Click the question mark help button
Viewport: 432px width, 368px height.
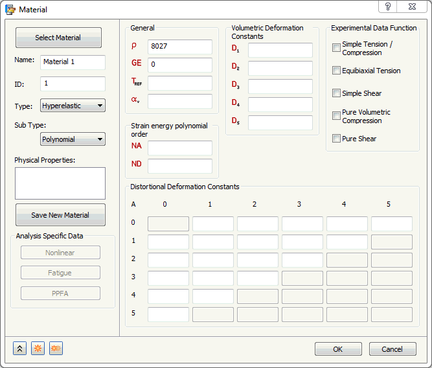tap(388, 6)
